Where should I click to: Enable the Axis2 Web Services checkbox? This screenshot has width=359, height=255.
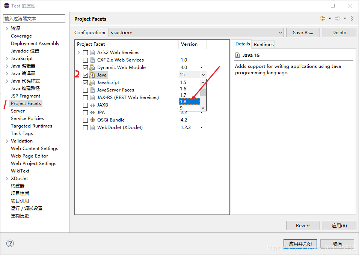pyautogui.click(x=85, y=52)
